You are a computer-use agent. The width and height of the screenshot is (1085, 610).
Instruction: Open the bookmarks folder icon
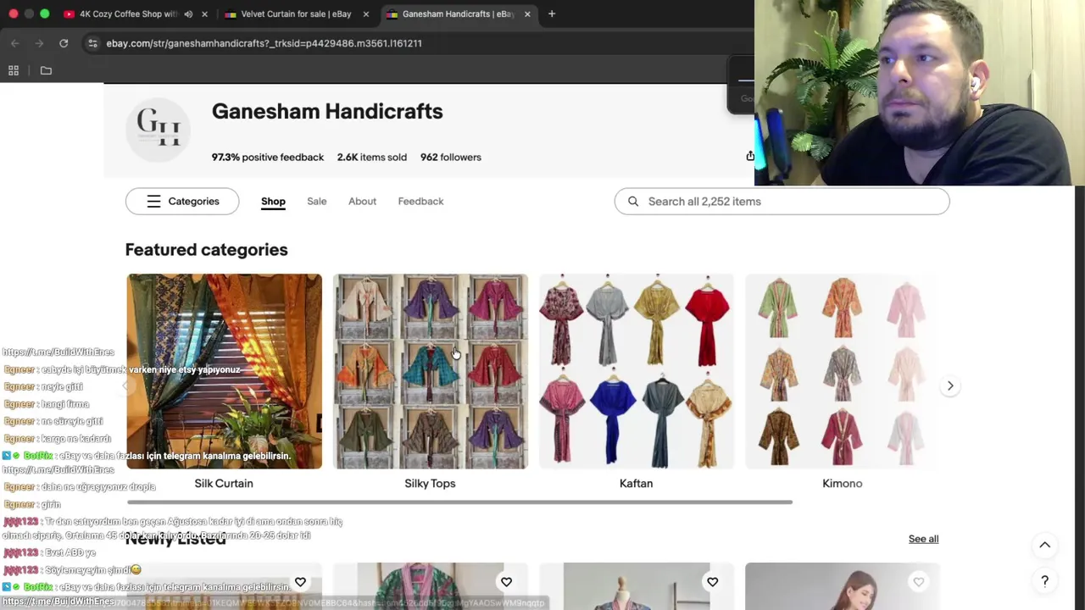coord(46,70)
